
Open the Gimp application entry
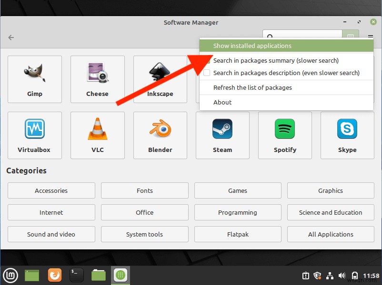[34, 79]
